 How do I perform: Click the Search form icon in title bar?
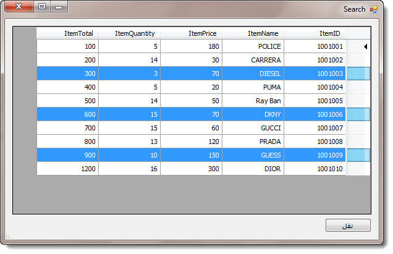[x=373, y=9]
